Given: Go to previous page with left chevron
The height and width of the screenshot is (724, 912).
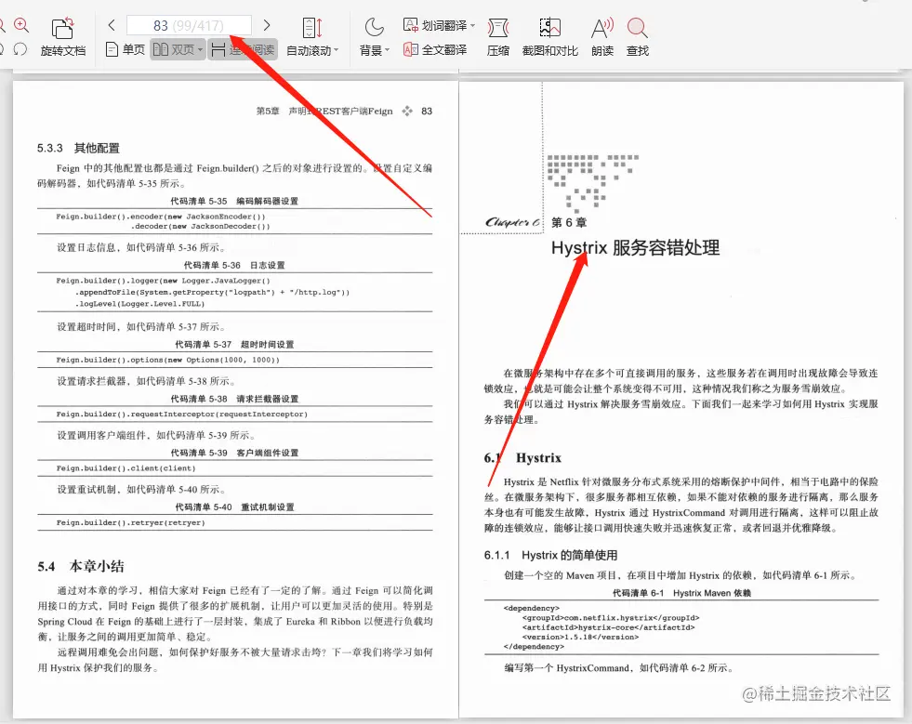Looking at the screenshot, I should tap(112, 25).
